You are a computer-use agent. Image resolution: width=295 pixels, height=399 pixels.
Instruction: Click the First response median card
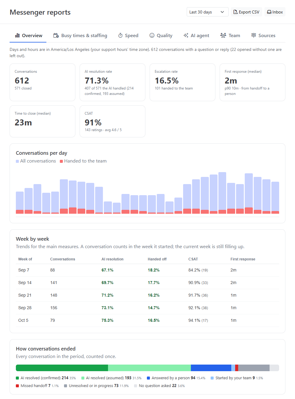tap(253, 82)
